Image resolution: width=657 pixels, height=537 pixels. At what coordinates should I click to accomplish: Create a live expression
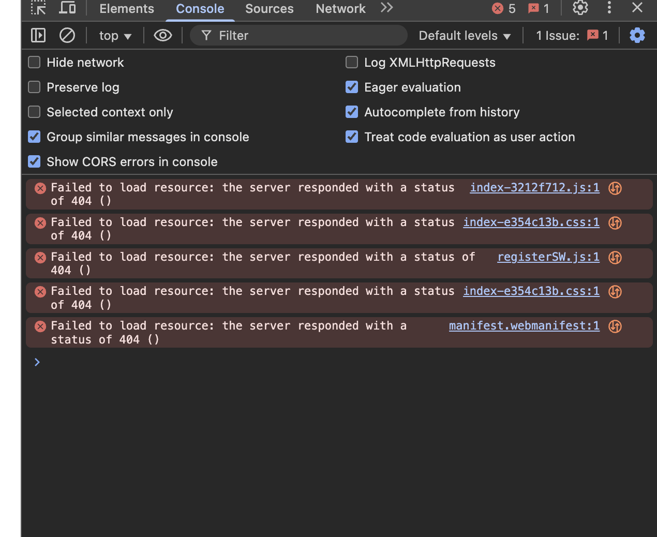[162, 35]
